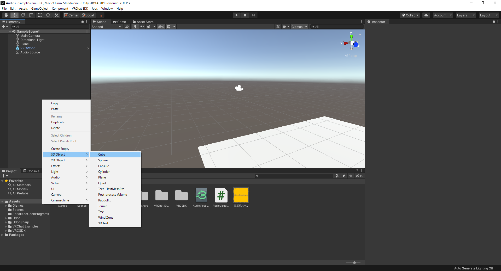Open the custom editor tools
The width and height of the screenshot is (501, 271).
click(x=56, y=15)
